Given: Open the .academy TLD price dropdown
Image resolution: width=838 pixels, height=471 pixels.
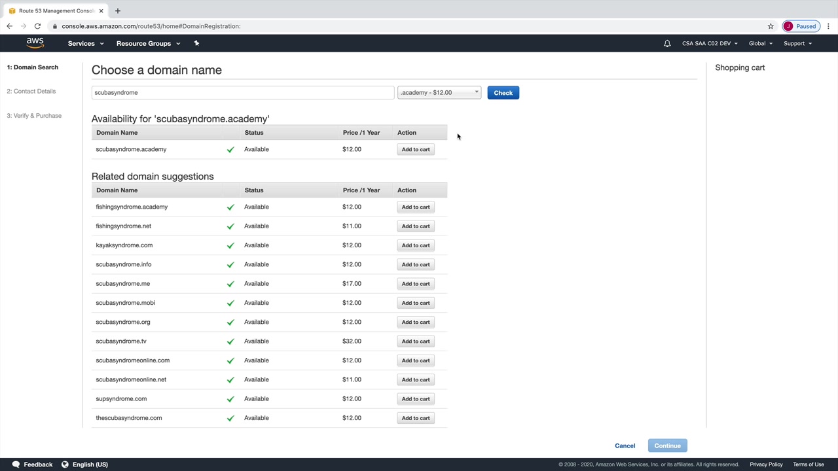Looking at the screenshot, I should coord(439,93).
